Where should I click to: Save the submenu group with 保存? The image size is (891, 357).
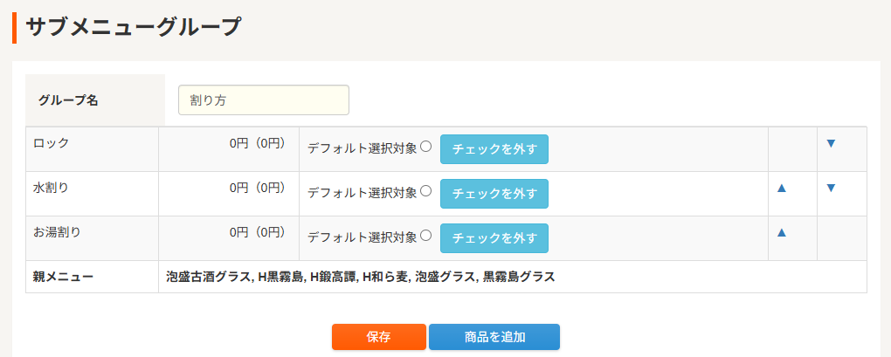[378, 337]
